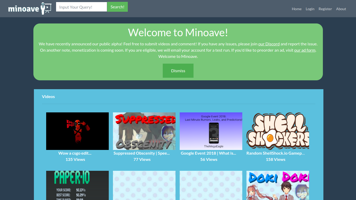Screen dimensions: 356x200
Task: Click the query input field
Action: 81,7
